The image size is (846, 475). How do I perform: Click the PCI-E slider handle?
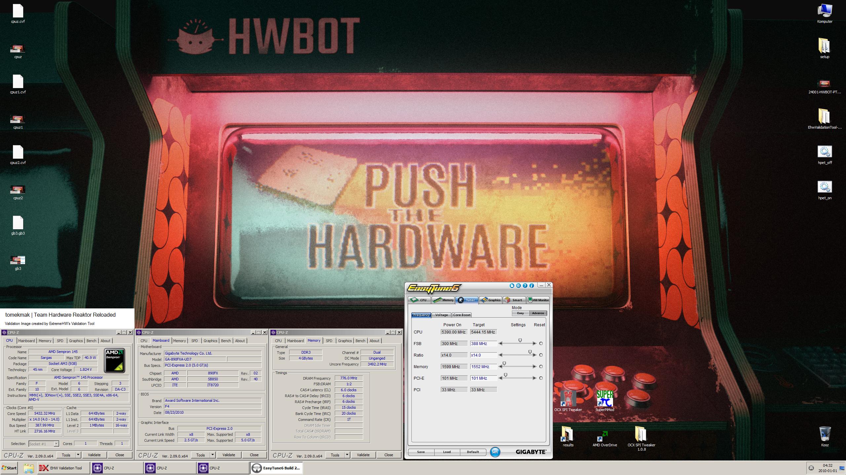coord(505,375)
